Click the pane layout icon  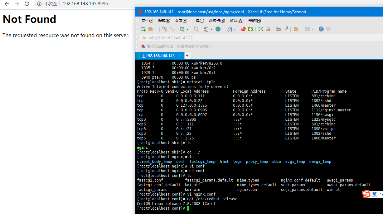308,29
